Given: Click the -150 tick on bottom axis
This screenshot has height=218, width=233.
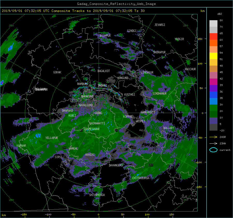Looking at the screenshot, I should (x=24, y=215).
